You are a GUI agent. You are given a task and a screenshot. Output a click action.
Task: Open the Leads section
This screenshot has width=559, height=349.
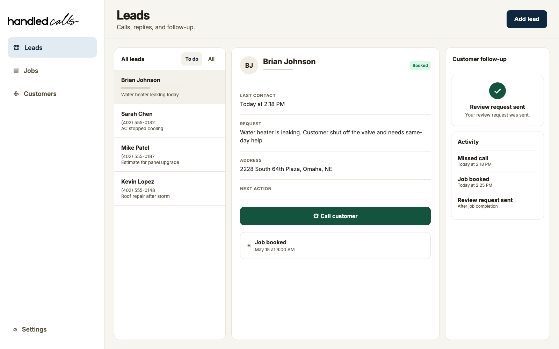coord(52,47)
